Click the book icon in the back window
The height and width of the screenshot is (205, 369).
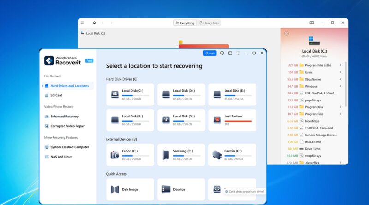[312, 23]
